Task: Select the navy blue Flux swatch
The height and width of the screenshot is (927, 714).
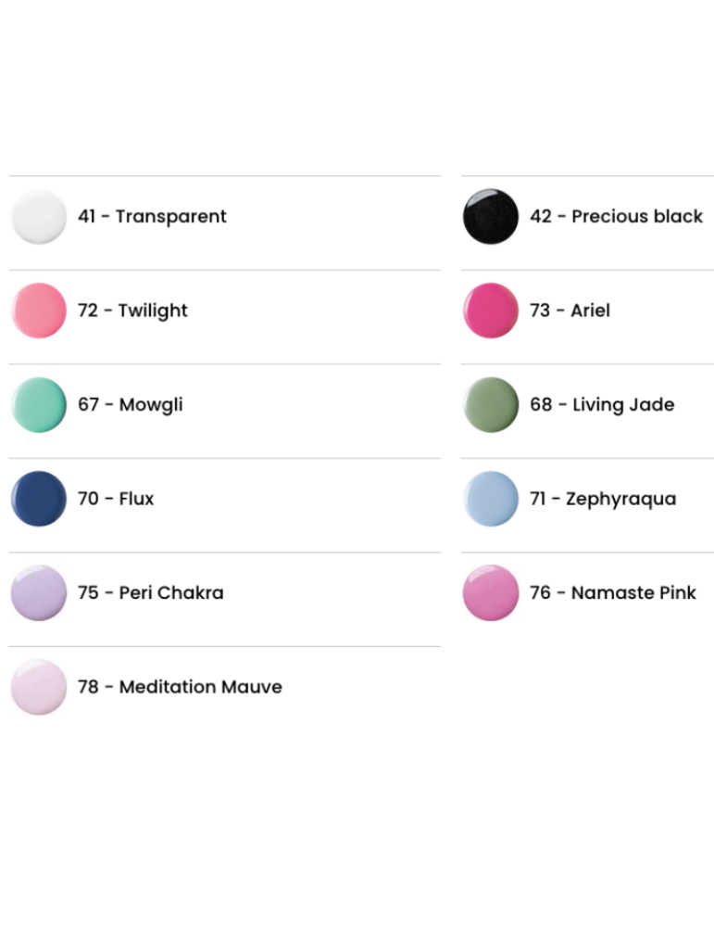Action: 39,499
